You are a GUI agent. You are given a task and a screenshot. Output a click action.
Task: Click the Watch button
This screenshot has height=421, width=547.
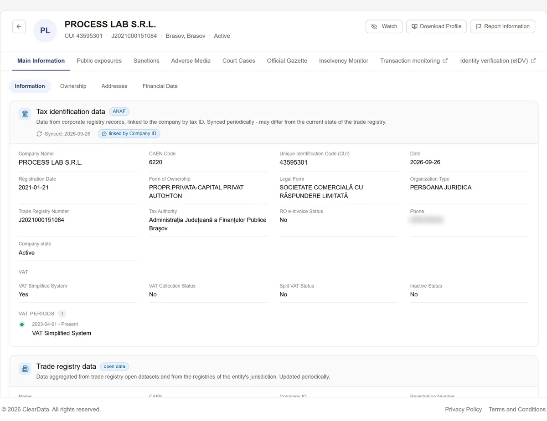pos(384,26)
